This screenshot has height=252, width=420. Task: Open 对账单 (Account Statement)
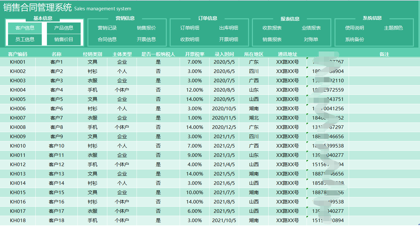pyautogui.click(x=310, y=39)
